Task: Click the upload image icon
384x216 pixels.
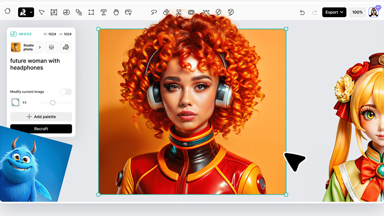Action: (128, 12)
